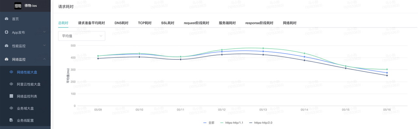Click the lifebuoy icon beside App发布
The width and height of the screenshot is (418, 129).
[x=7, y=32]
